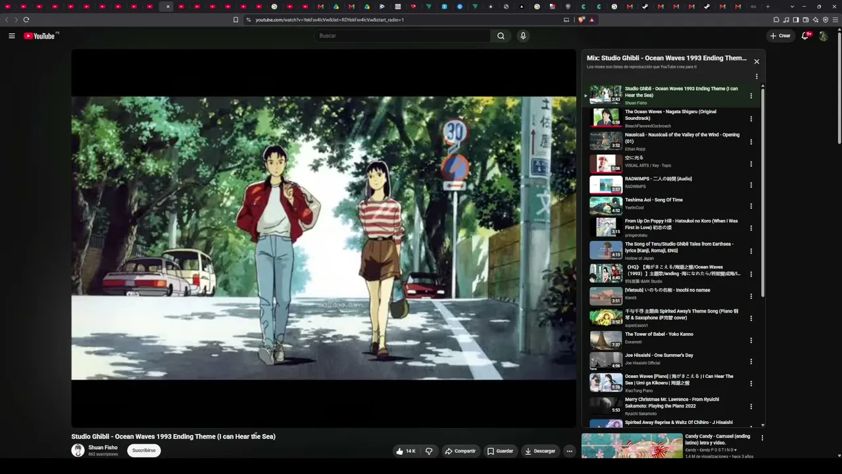Play From Up On Poppy Hill - Hatsukoi no Koro

point(606,226)
